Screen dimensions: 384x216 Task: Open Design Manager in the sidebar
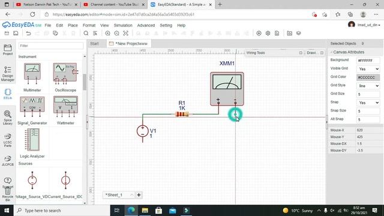pyautogui.click(x=8, y=74)
